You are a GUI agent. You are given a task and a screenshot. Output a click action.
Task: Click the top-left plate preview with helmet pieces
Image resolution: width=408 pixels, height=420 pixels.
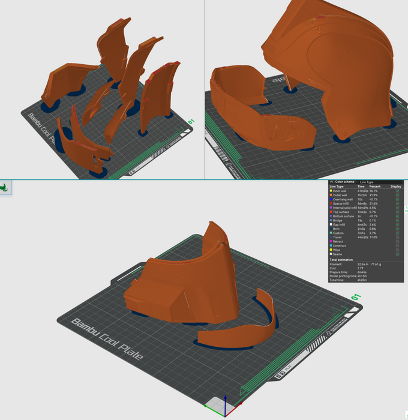pyautogui.click(x=102, y=96)
